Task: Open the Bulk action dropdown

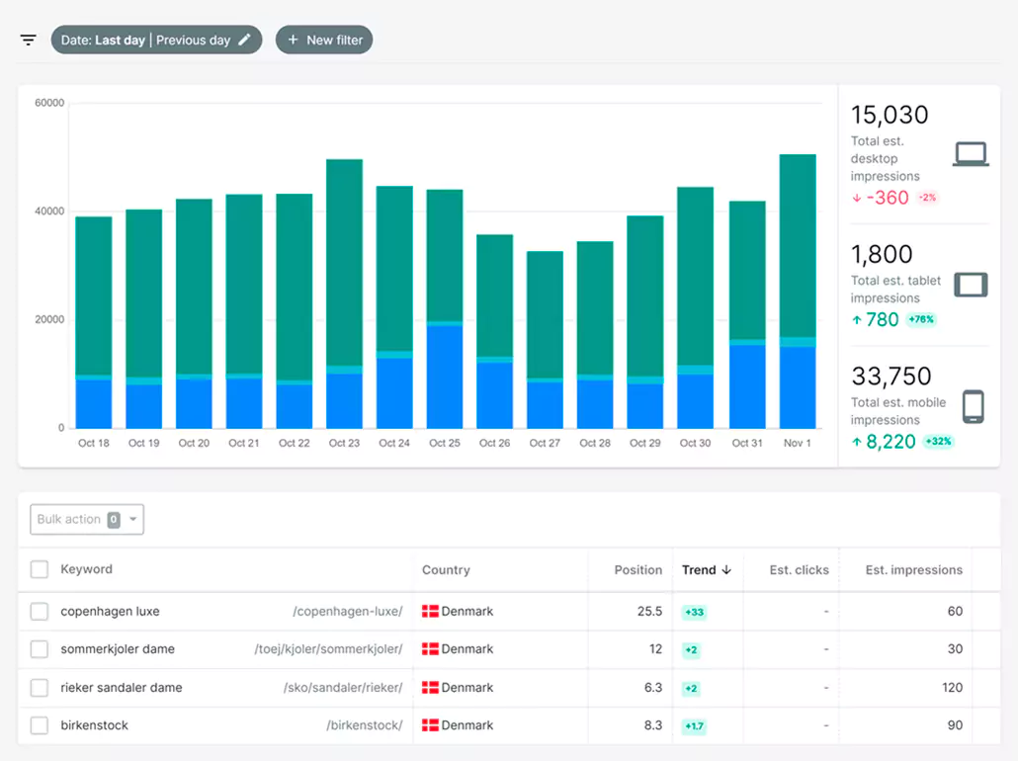Action: [x=87, y=520]
